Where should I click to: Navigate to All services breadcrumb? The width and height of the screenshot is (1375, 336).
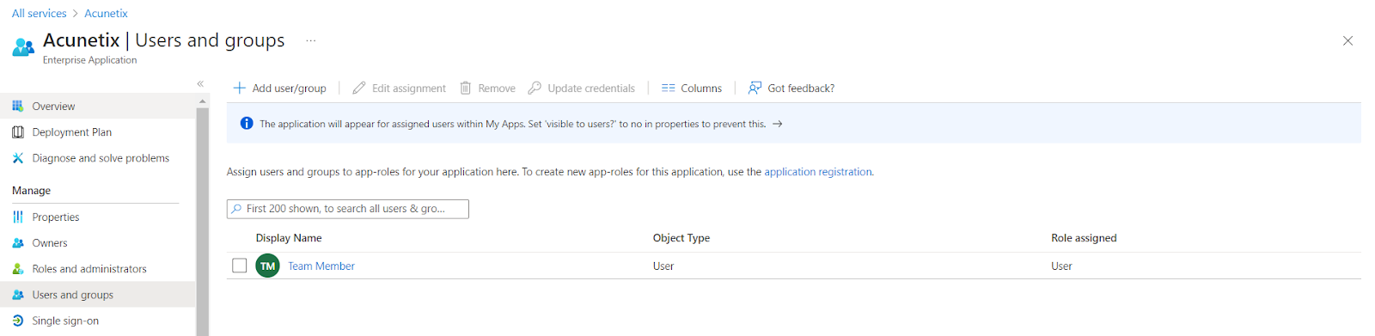39,13
